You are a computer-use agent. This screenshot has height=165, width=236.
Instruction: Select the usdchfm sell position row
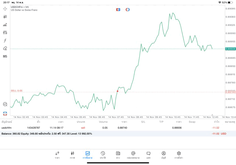pyautogui.click(x=111, y=128)
